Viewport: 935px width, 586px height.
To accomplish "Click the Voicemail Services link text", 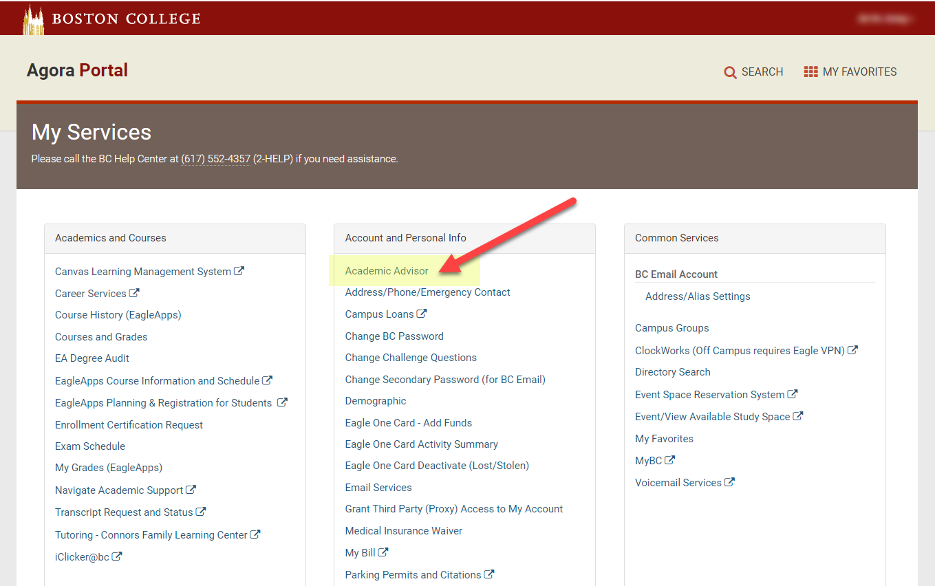I will tap(678, 483).
